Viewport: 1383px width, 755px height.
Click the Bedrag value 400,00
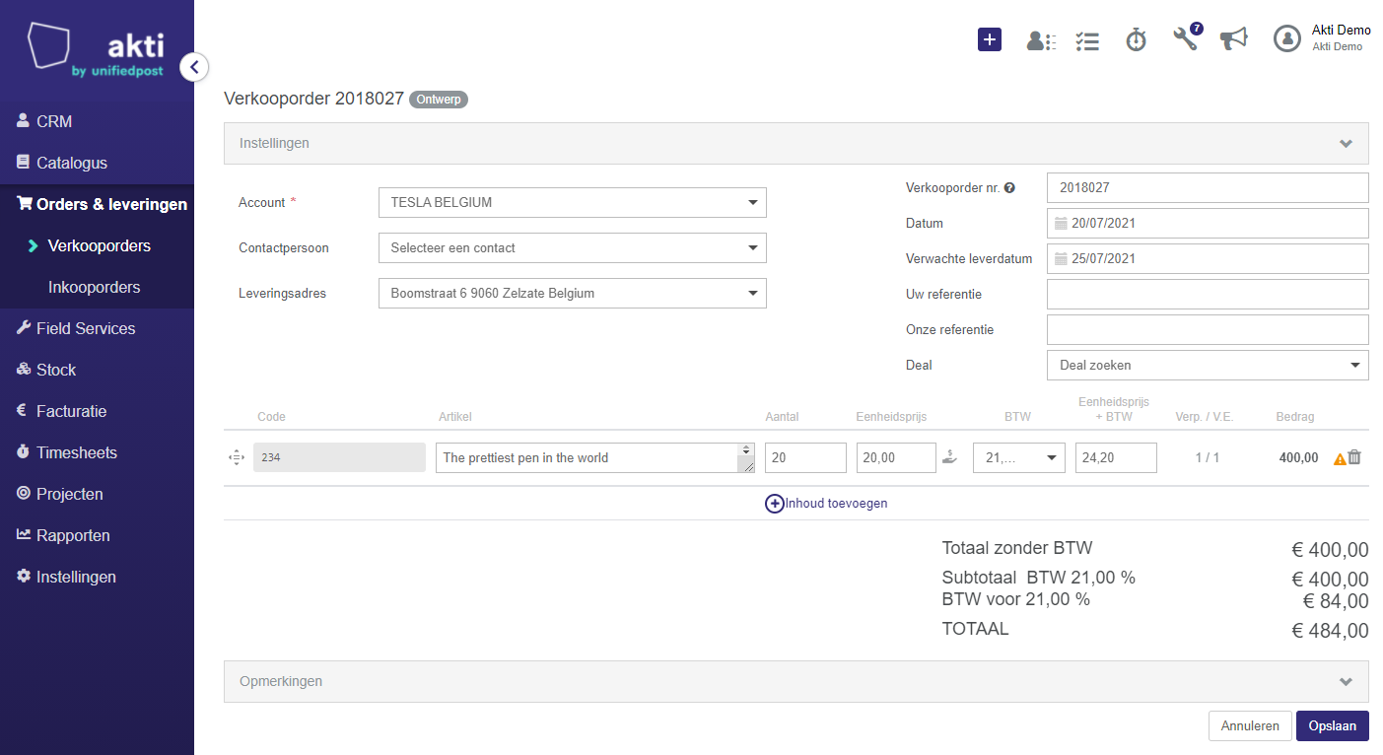tap(1298, 458)
